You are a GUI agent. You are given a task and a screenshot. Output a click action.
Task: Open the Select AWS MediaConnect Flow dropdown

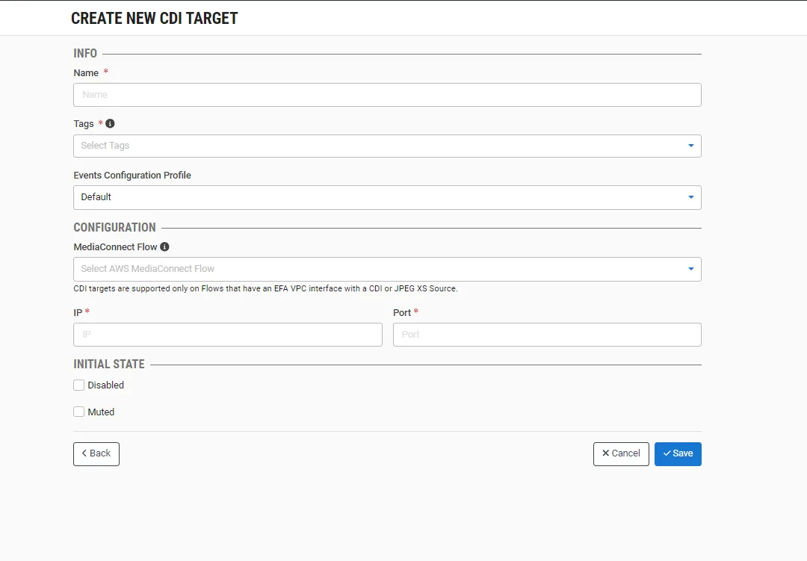coord(387,269)
